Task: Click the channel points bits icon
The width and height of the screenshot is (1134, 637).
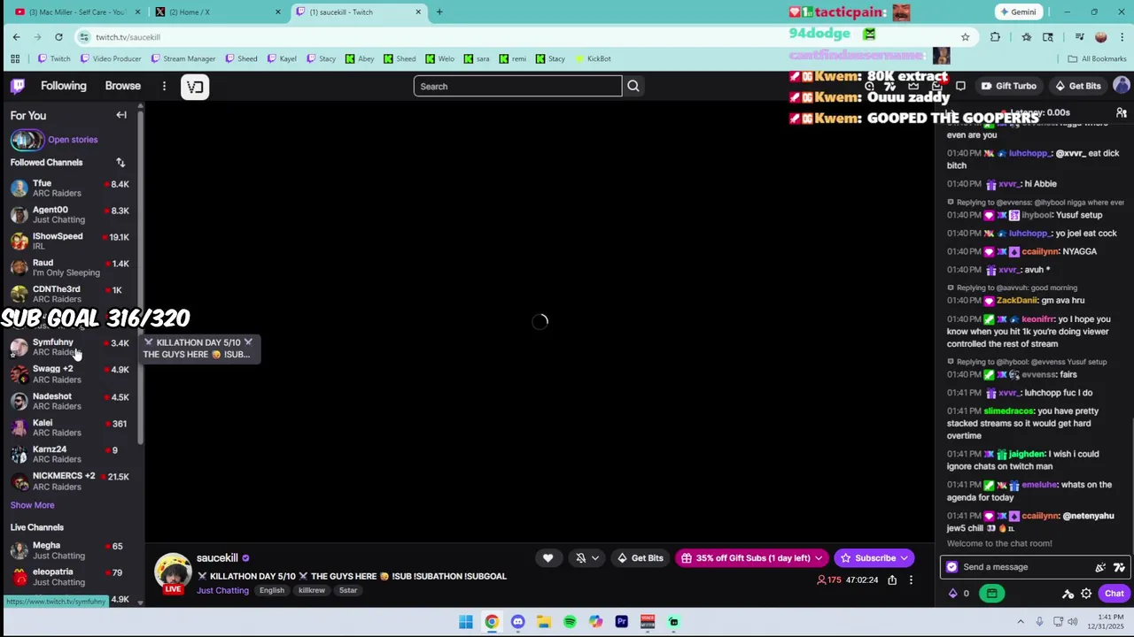Action: coord(953,594)
